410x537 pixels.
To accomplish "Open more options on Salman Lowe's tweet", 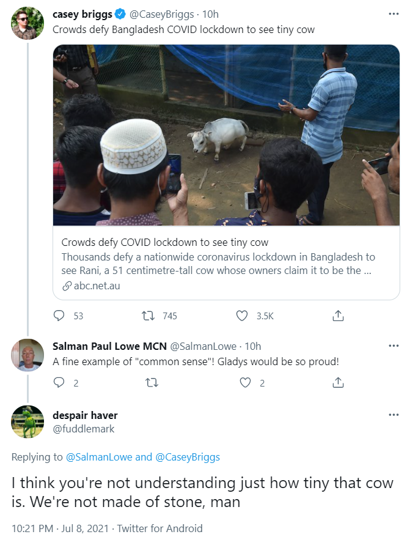I will (394, 346).
